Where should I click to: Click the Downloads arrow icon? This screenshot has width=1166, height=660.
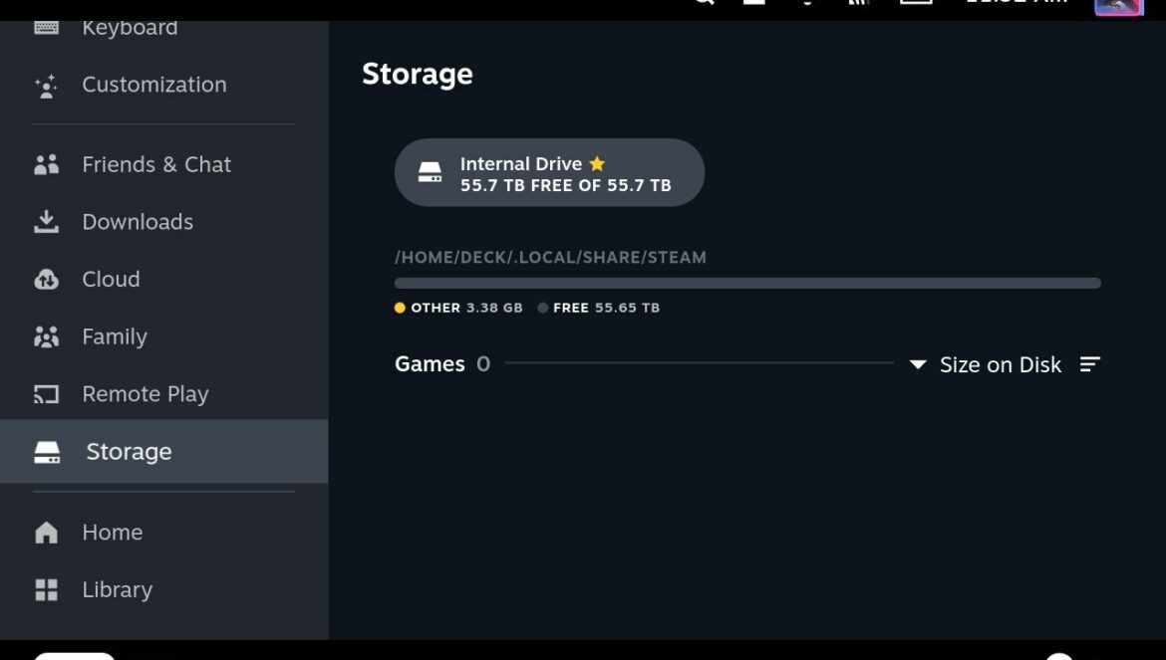(46, 221)
